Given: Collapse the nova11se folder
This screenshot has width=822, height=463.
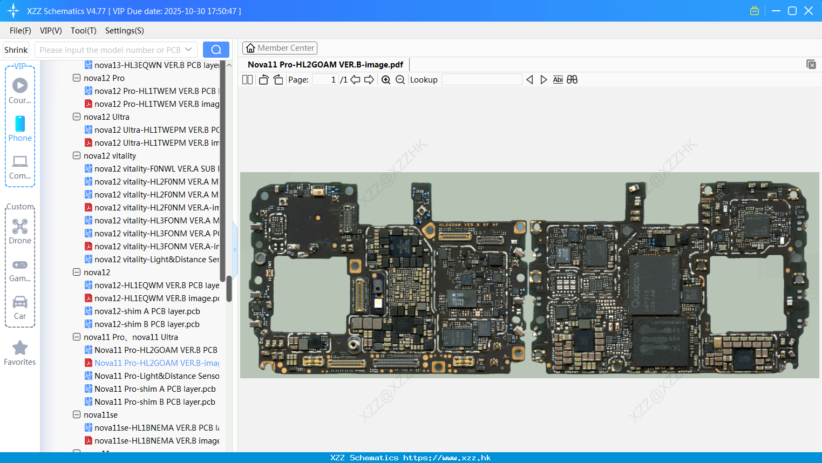Looking at the screenshot, I should click(77, 414).
